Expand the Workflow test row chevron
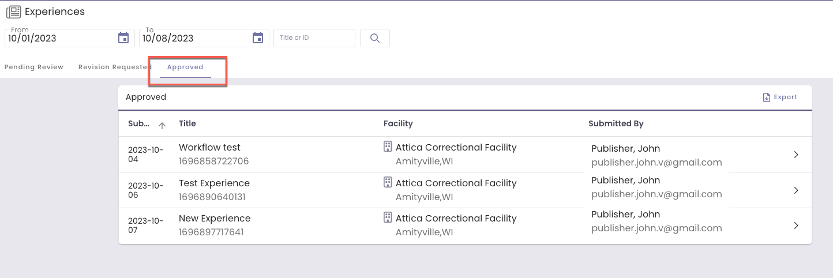833x278 pixels. [x=796, y=155]
